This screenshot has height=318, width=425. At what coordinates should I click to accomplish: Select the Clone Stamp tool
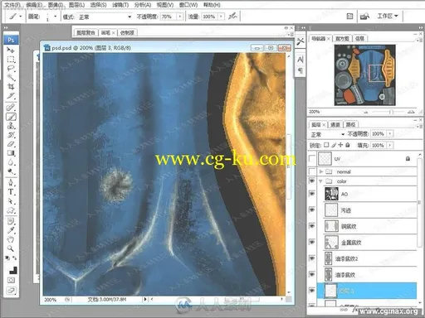11,126
